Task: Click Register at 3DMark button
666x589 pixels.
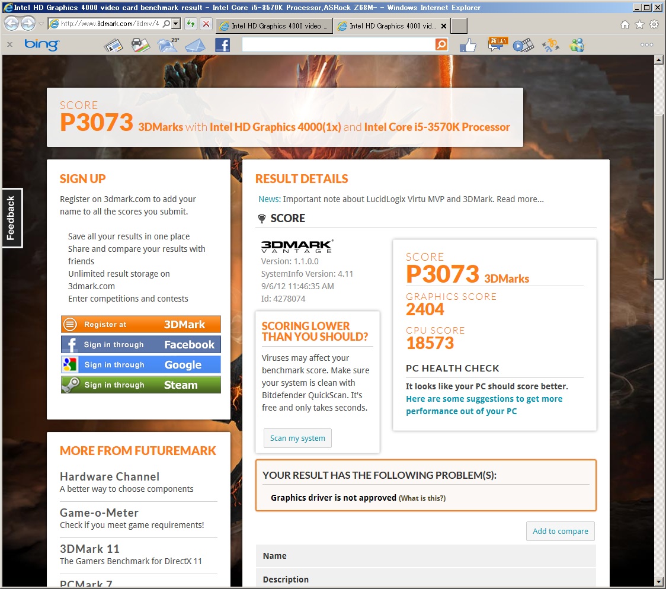Action: click(140, 325)
